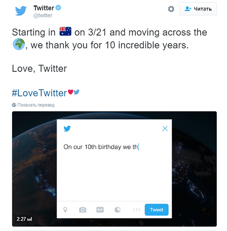Screen dimensions: 227x231
Task: Click Показать перевод translation link
Action: pos(36,105)
